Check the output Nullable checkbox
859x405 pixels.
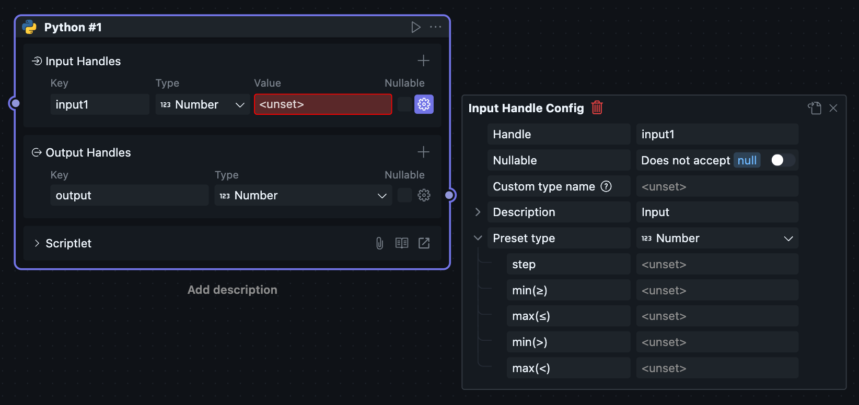(x=404, y=195)
